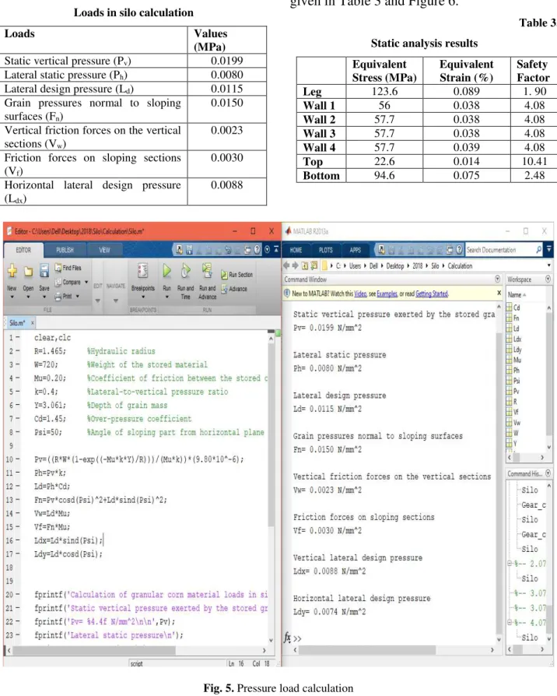This screenshot has width=557, height=696.
Task: Select the EDITOR tab
Action: 23,250
